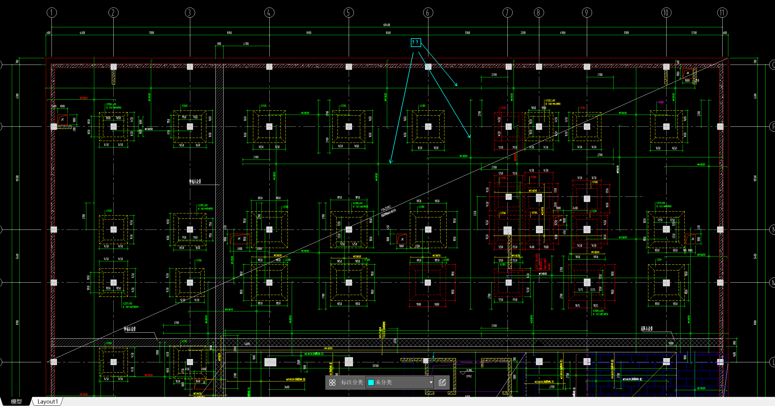Image resolution: width=775 pixels, height=406 pixels.
Task: Click axis bubble number 11
Action: coord(722,12)
